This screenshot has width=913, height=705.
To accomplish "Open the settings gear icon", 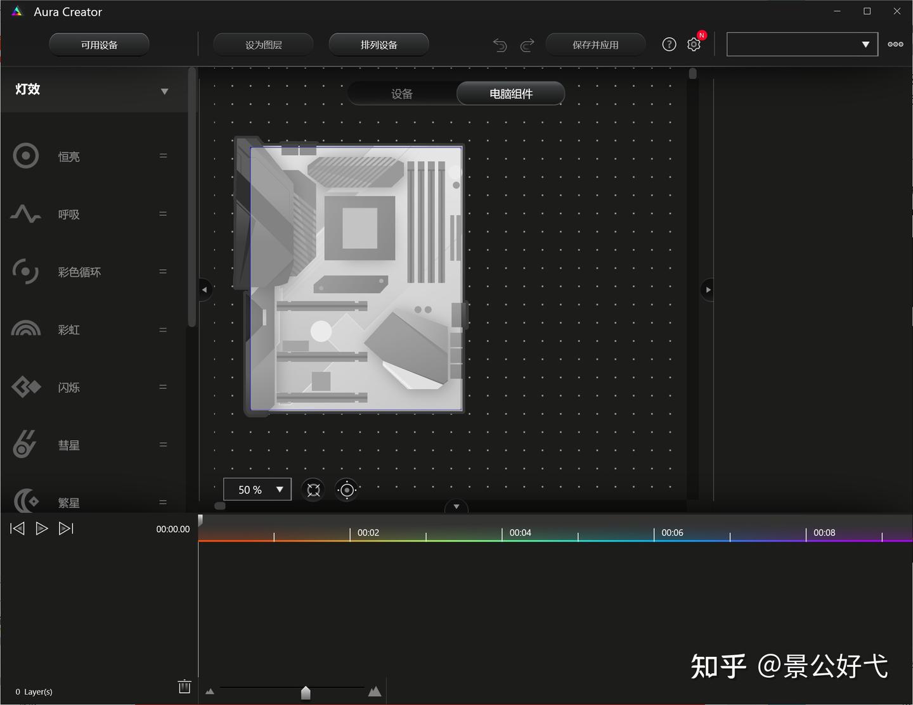I will pos(693,44).
